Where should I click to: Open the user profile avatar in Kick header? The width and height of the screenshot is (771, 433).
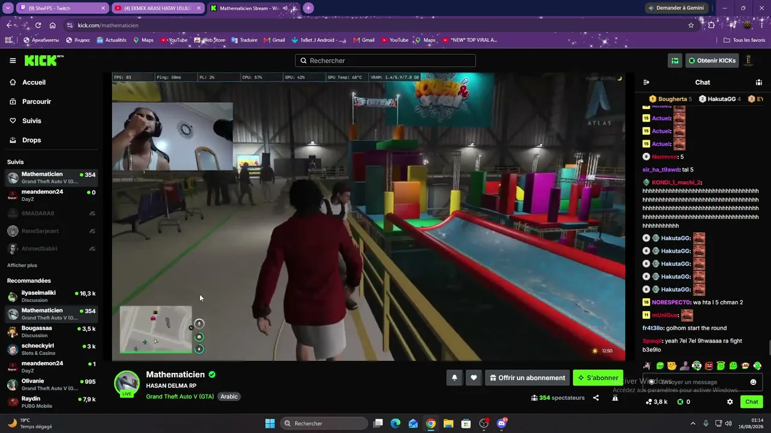point(749,61)
